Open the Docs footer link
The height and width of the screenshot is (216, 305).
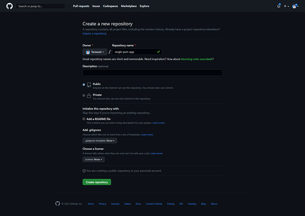[x=138, y=204]
